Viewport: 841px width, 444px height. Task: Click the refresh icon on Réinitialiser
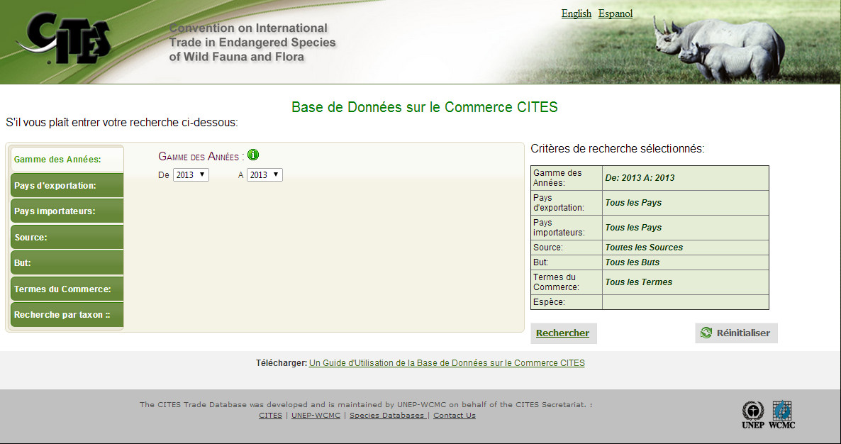(706, 333)
